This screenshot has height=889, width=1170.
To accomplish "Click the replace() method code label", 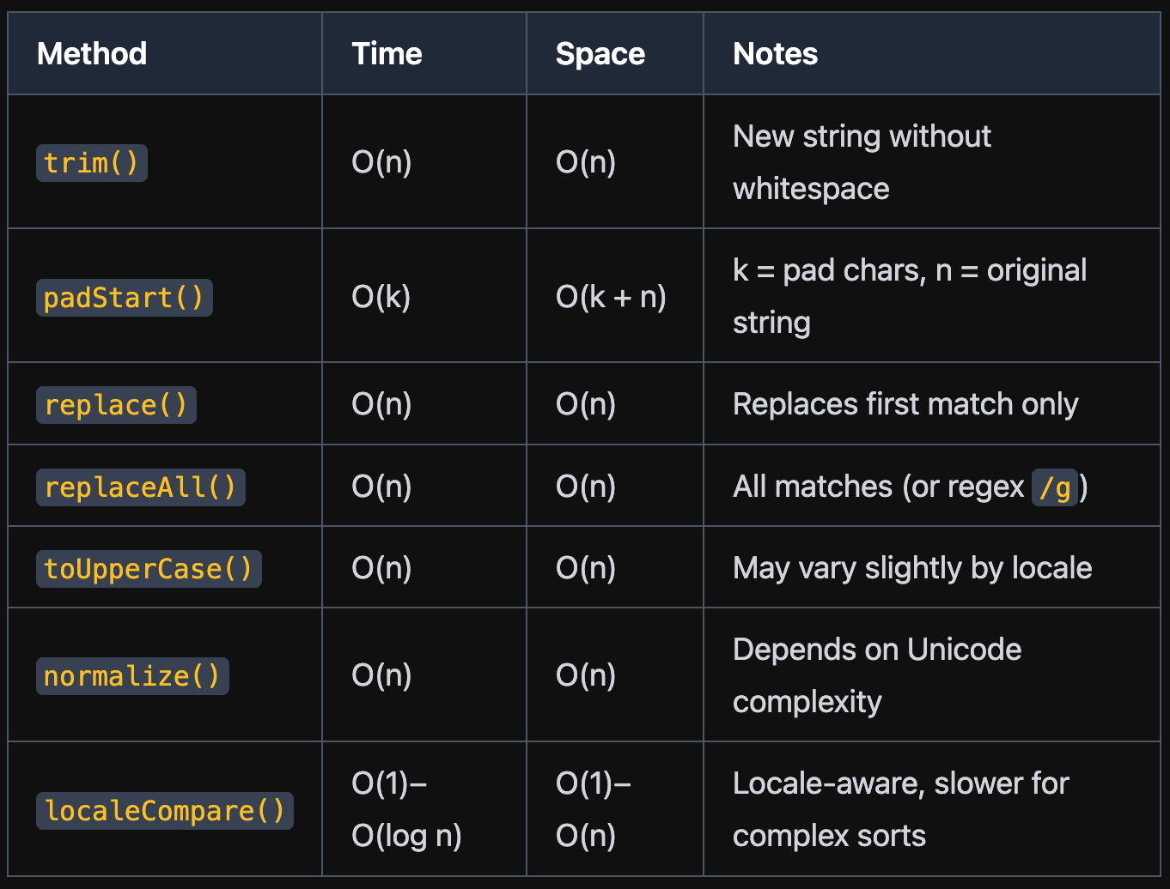I will pos(116,405).
